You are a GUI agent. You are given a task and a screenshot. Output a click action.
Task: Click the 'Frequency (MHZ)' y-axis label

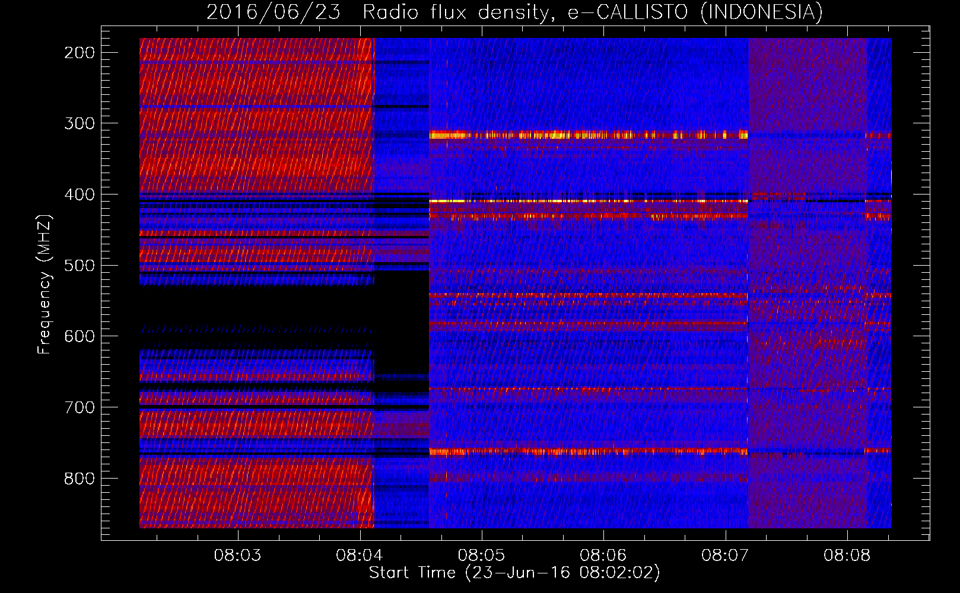click(44, 284)
